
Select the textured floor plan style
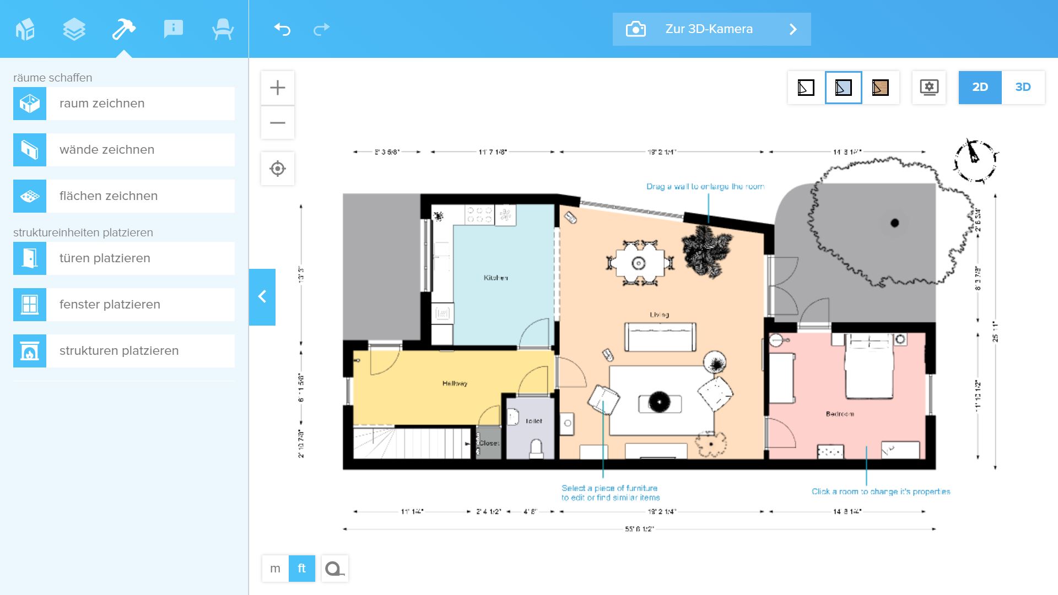pos(880,87)
